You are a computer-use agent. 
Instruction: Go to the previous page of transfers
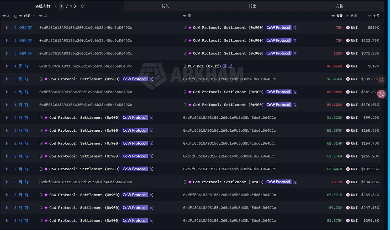56,6
